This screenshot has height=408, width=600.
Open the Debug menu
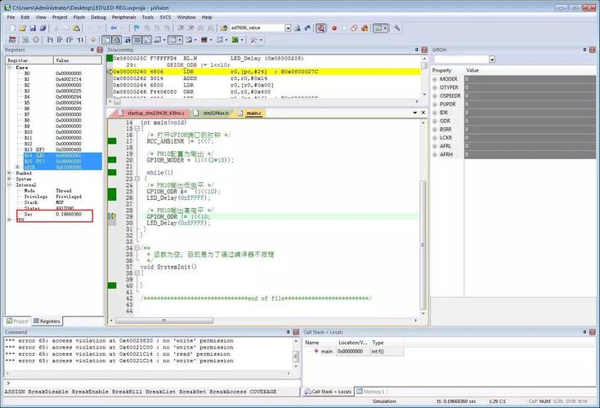(x=98, y=17)
